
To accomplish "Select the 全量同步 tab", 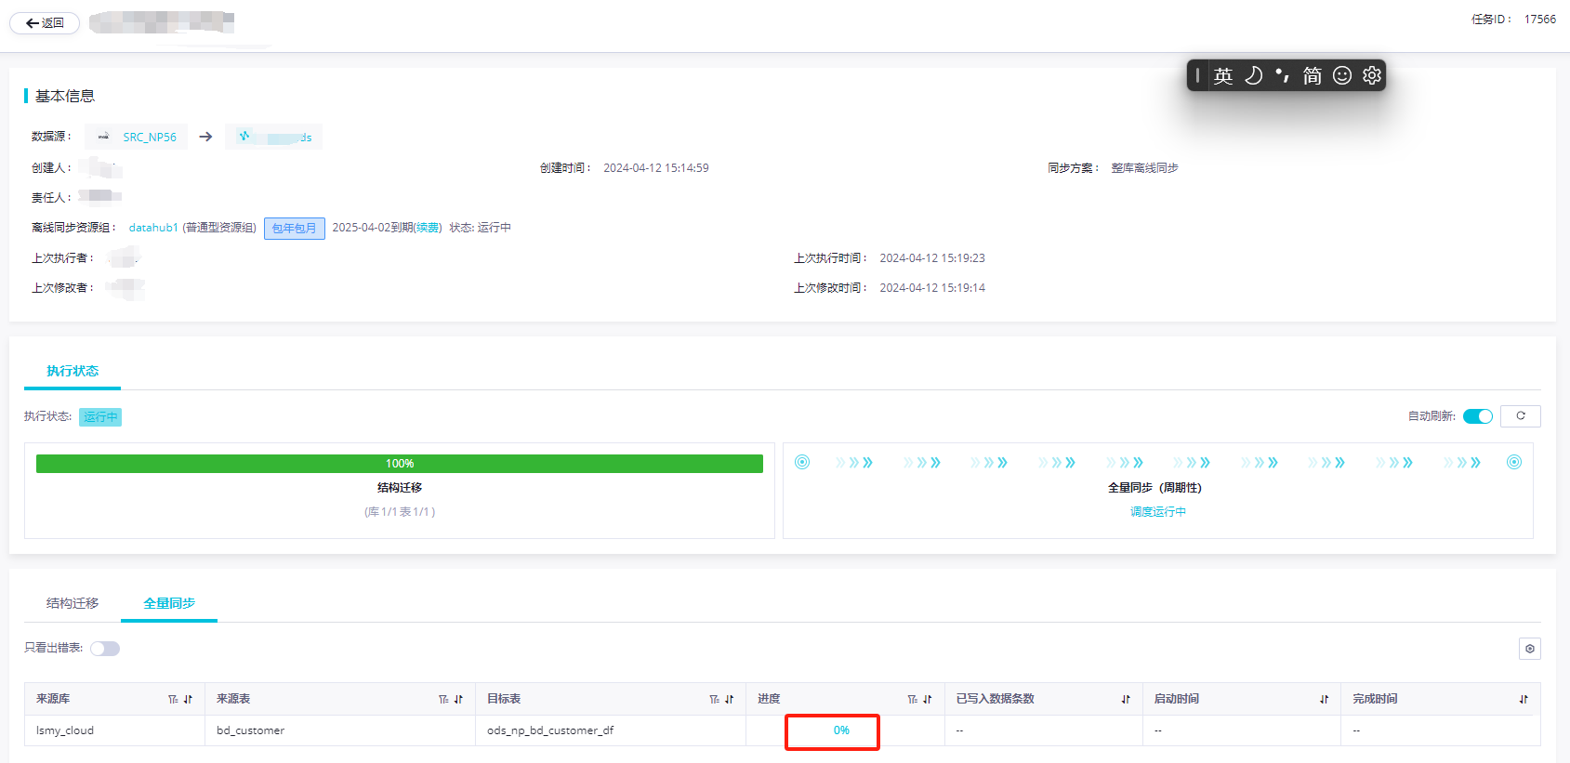I will (x=169, y=603).
